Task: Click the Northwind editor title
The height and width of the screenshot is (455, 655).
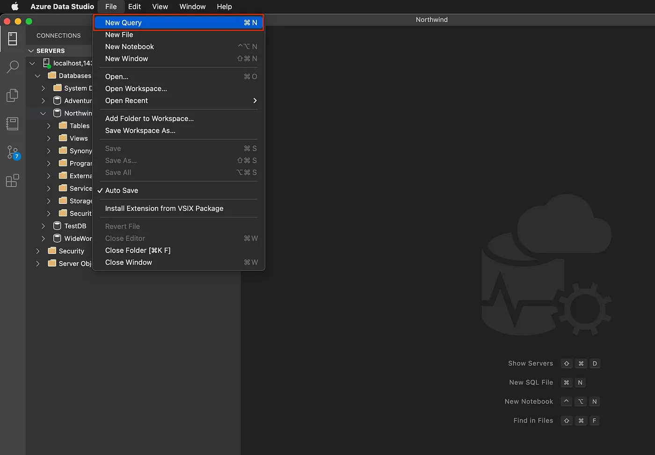Action: click(432, 20)
